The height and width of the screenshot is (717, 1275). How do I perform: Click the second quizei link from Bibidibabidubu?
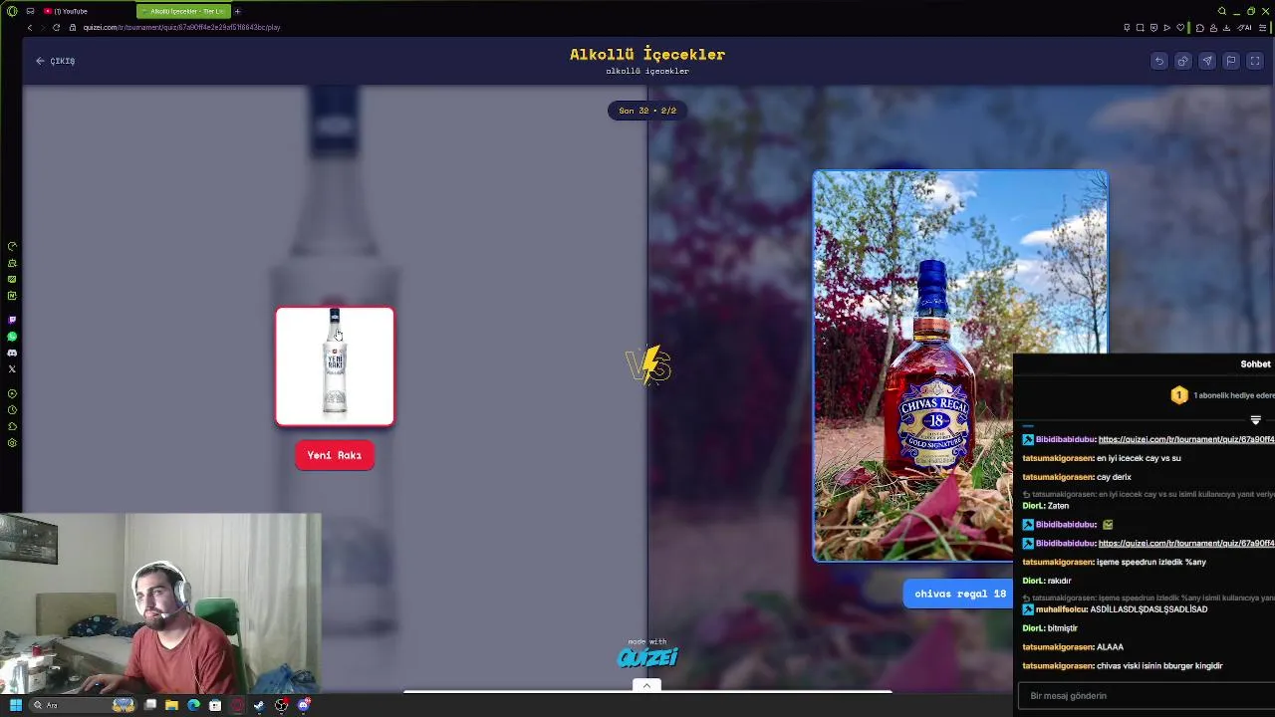click(x=1186, y=544)
